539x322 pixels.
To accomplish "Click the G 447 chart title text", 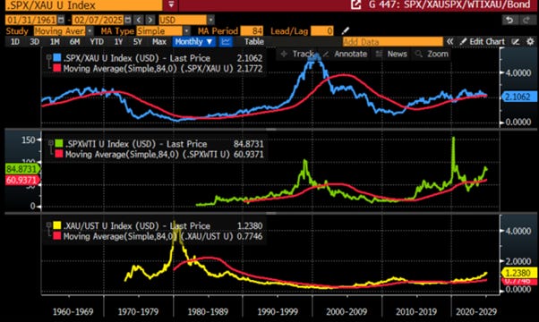I will 449,4.
